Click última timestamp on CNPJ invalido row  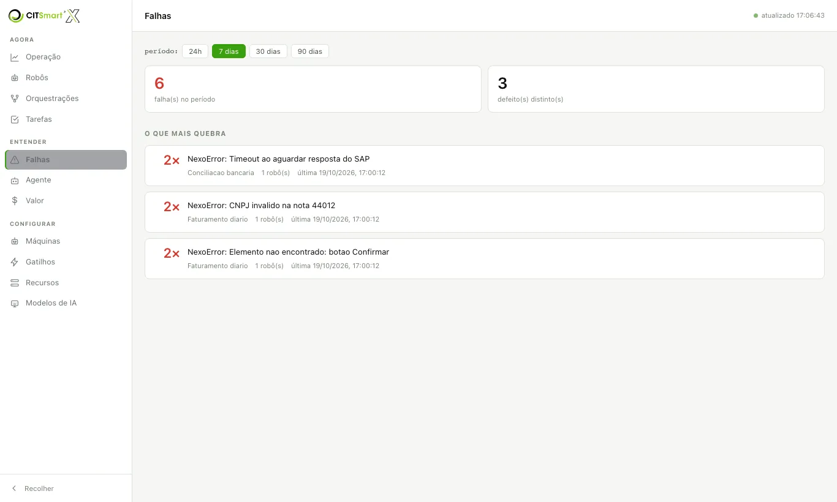pyautogui.click(x=335, y=219)
